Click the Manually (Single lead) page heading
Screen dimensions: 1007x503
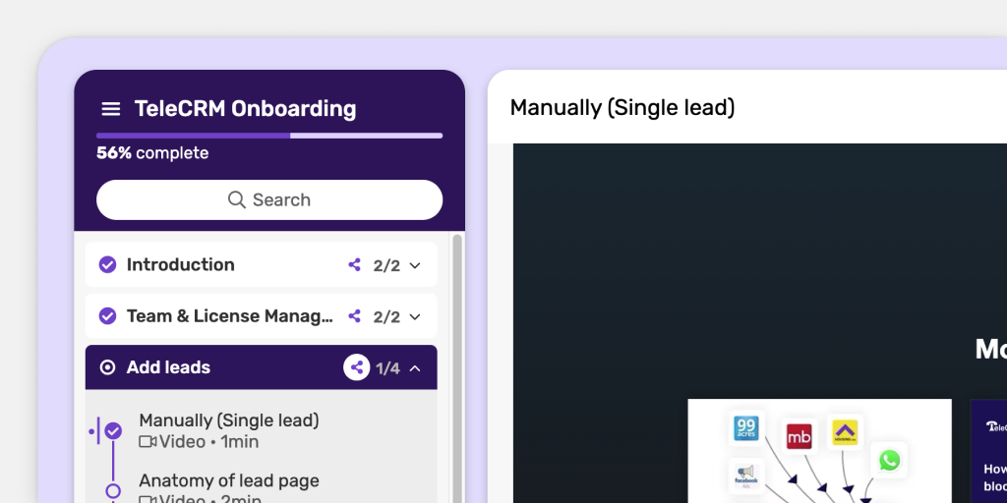click(x=622, y=108)
